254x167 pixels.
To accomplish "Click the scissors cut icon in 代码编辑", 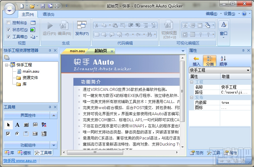I will (97, 25).
